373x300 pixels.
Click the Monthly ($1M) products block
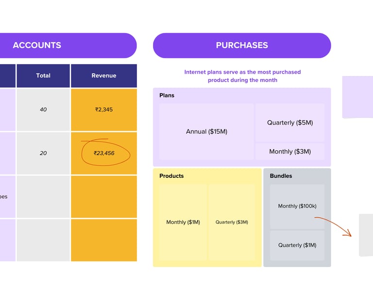click(183, 222)
